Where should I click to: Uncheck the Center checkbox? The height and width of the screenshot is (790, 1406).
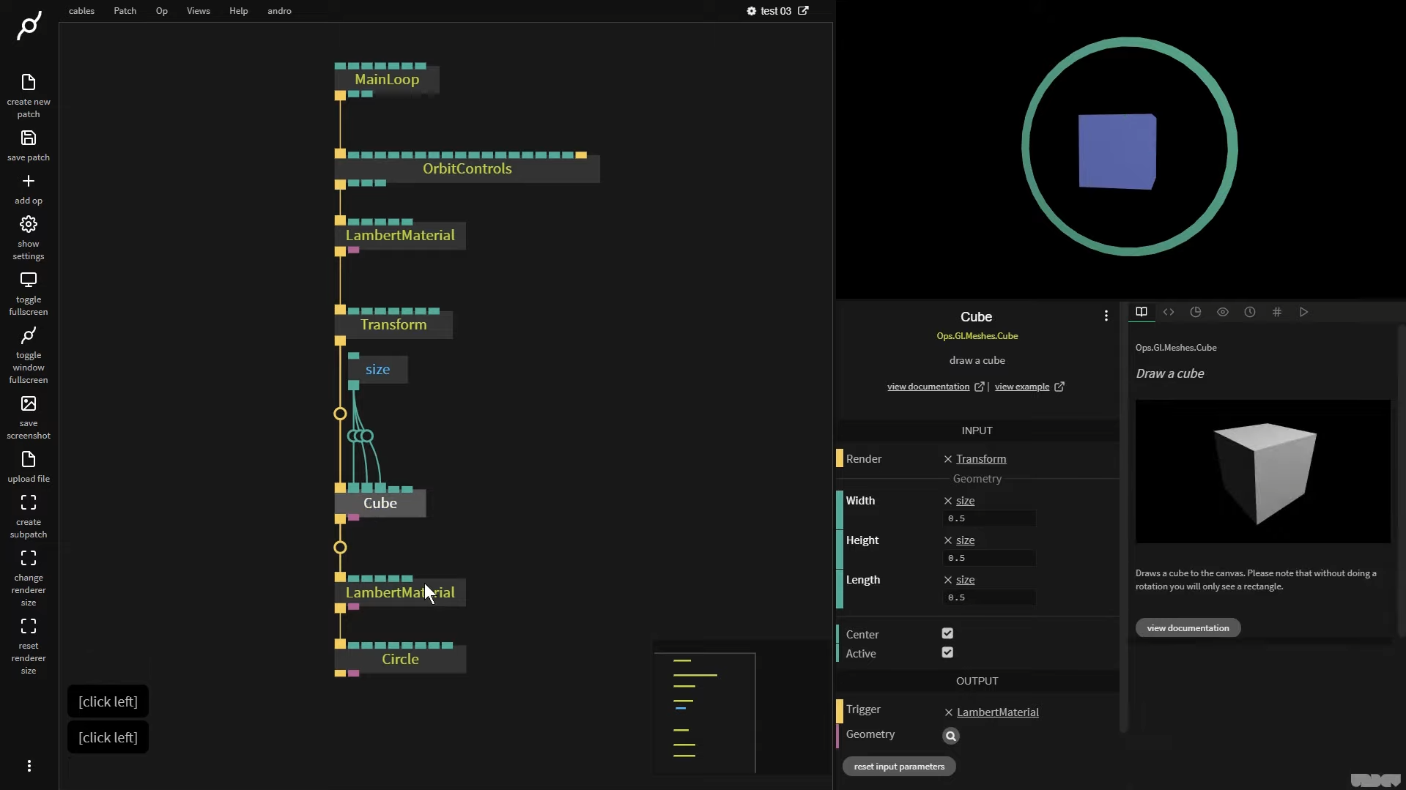947,633
